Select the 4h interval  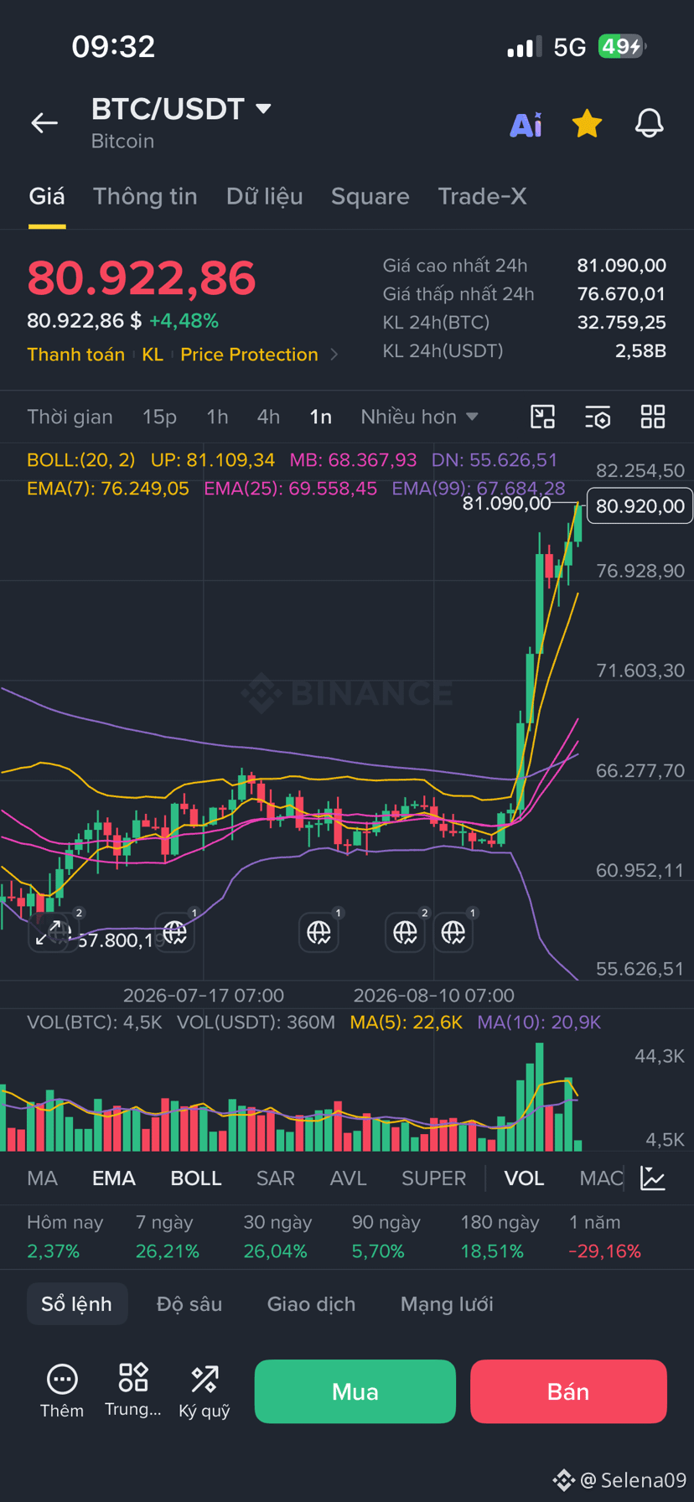click(x=268, y=417)
